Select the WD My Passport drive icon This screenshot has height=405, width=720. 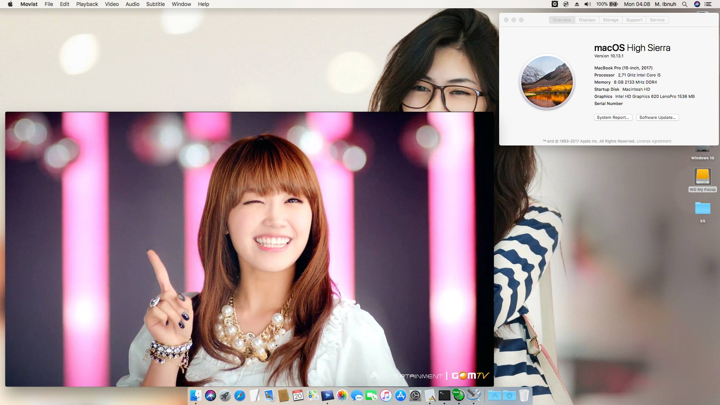[x=702, y=176]
